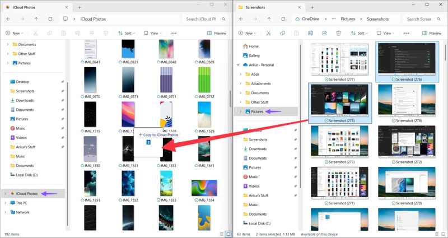Select the iCloud Photos window tab
The width and height of the screenshot is (448, 238).
click(x=37, y=7)
